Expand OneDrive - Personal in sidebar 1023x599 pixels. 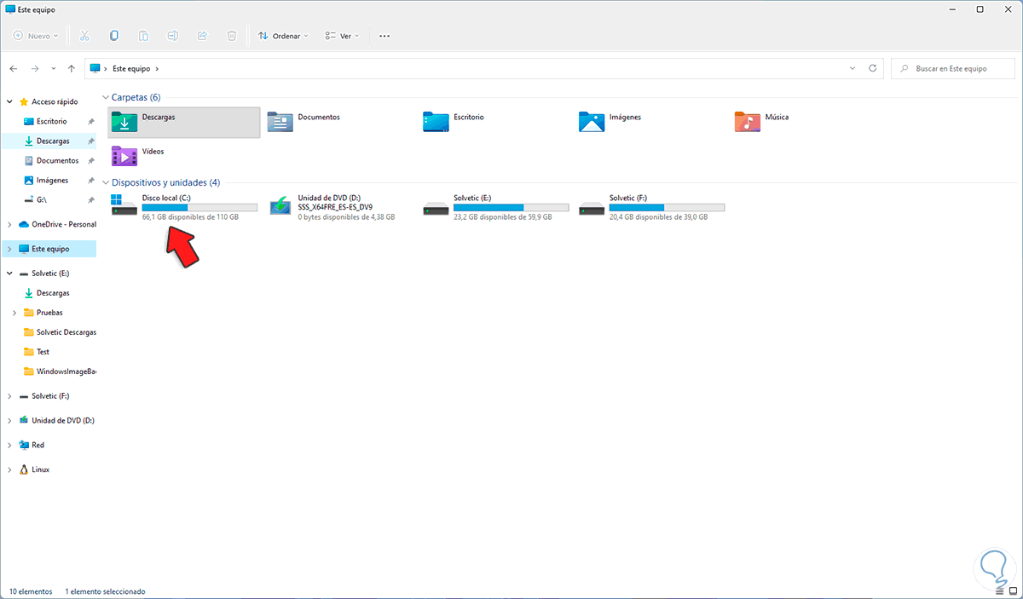click(x=9, y=224)
